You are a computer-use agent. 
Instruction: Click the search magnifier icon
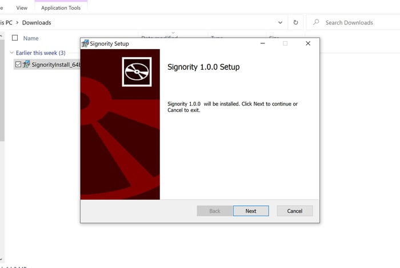(316, 23)
